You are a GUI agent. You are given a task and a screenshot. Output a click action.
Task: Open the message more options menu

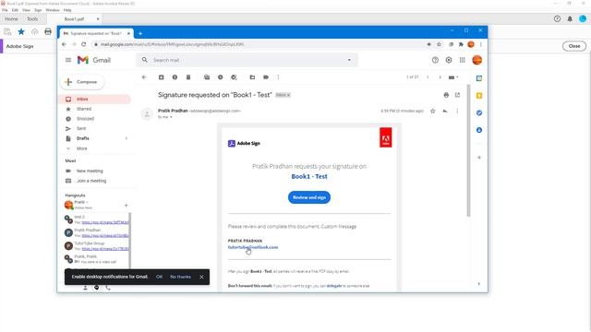pyautogui.click(x=457, y=111)
